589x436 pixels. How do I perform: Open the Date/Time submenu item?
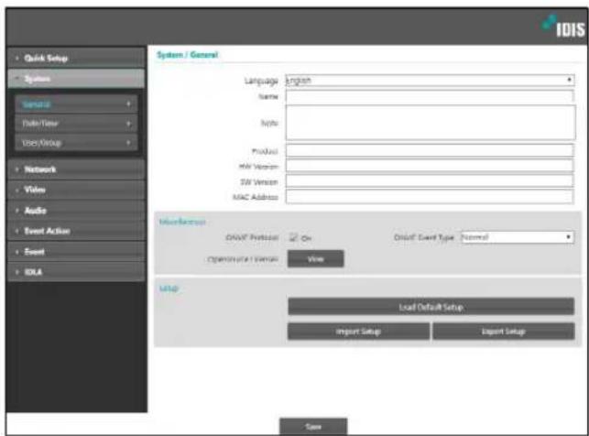click(x=76, y=123)
